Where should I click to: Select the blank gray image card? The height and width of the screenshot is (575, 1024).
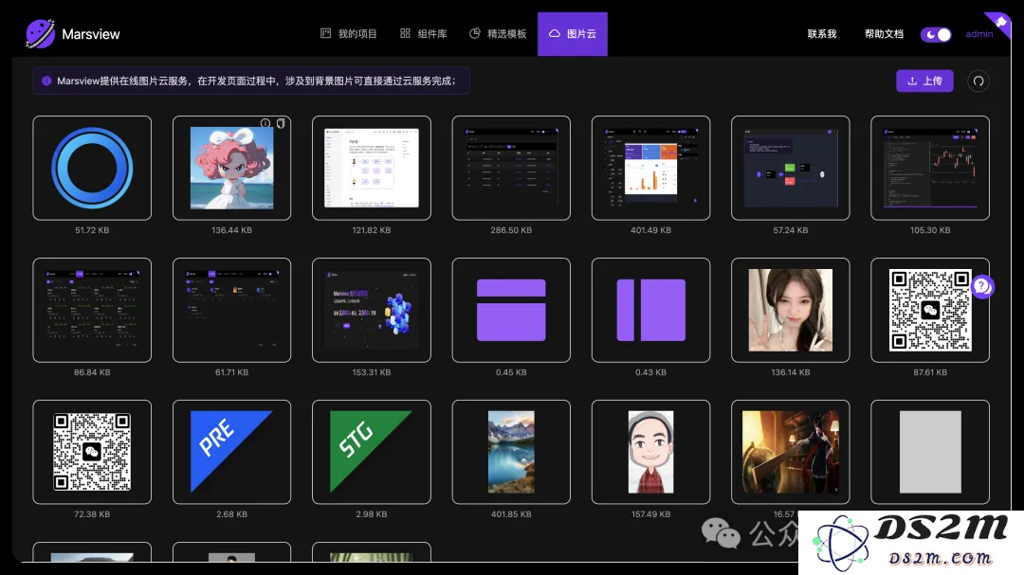[930, 452]
